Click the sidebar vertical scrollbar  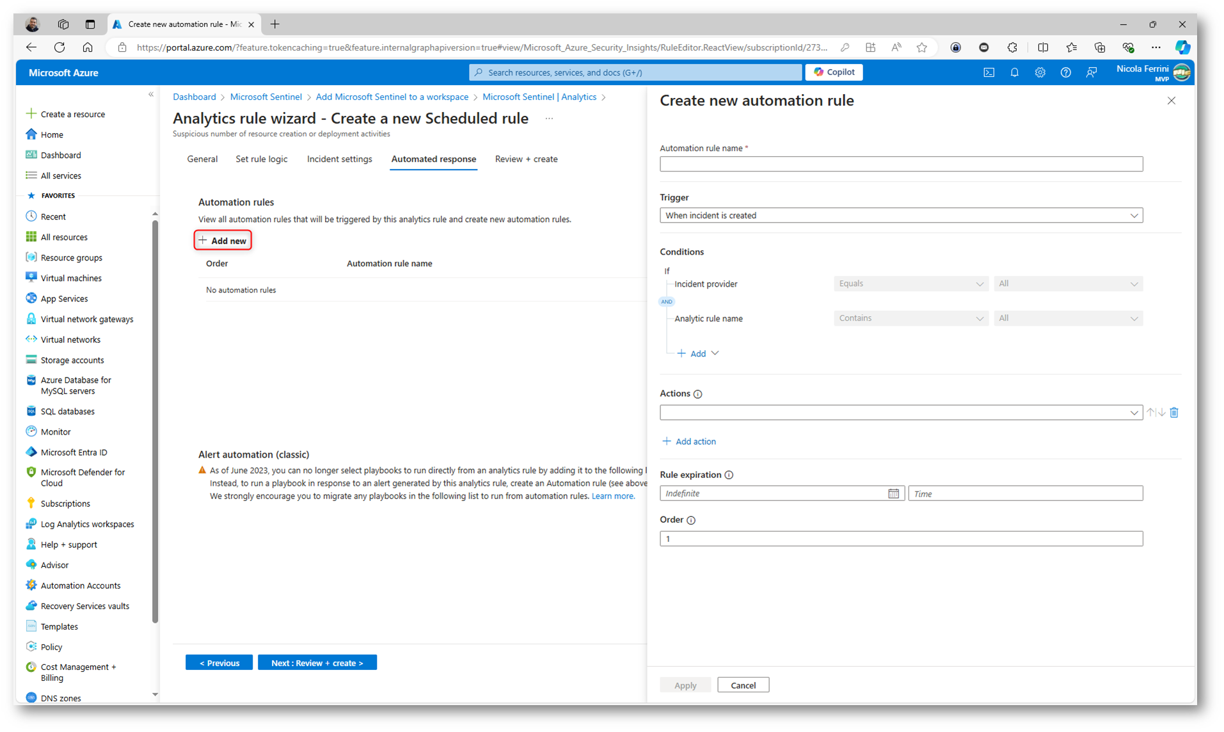(155, 420)
